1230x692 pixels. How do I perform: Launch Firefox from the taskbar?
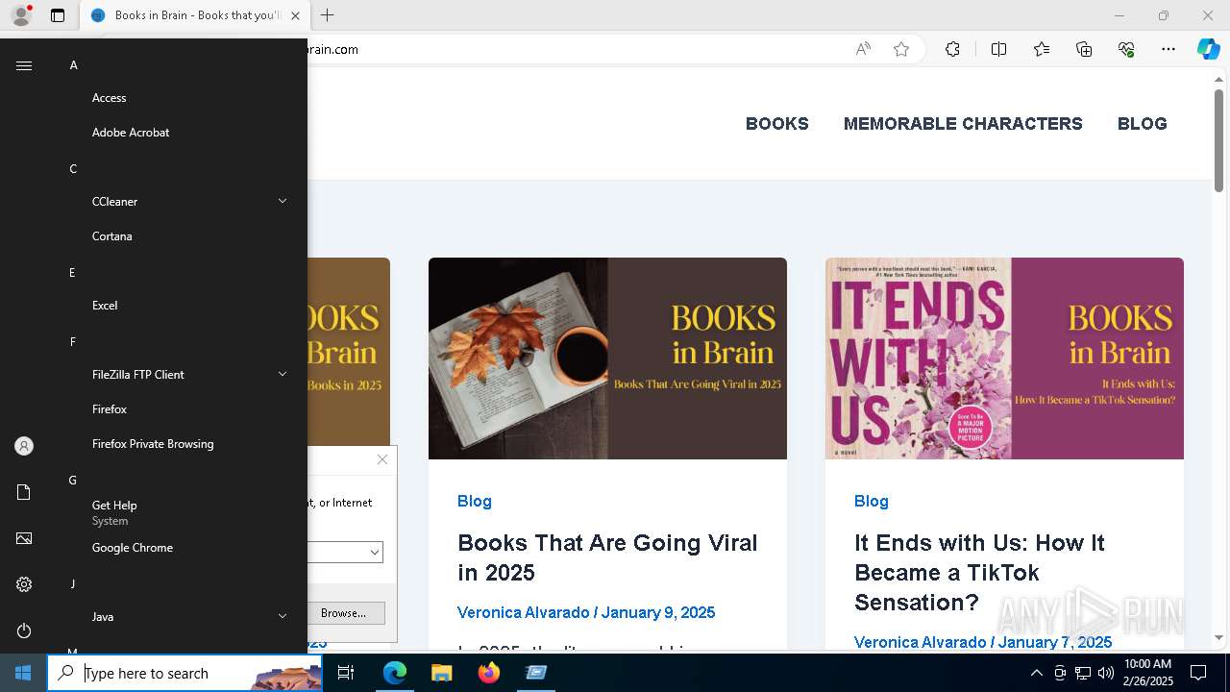click(488, 673)
